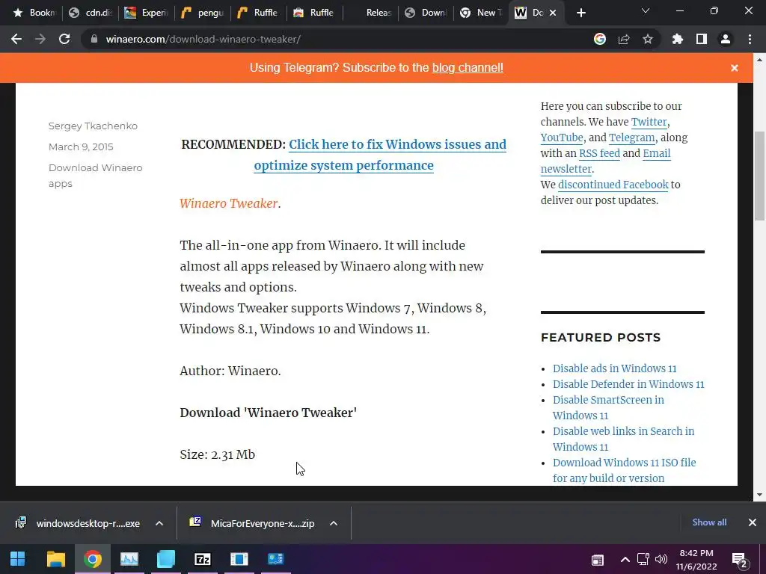The image size is (766, 574).
Task: Open the performance monitor taskbar icon
Action: pos(129,559)
